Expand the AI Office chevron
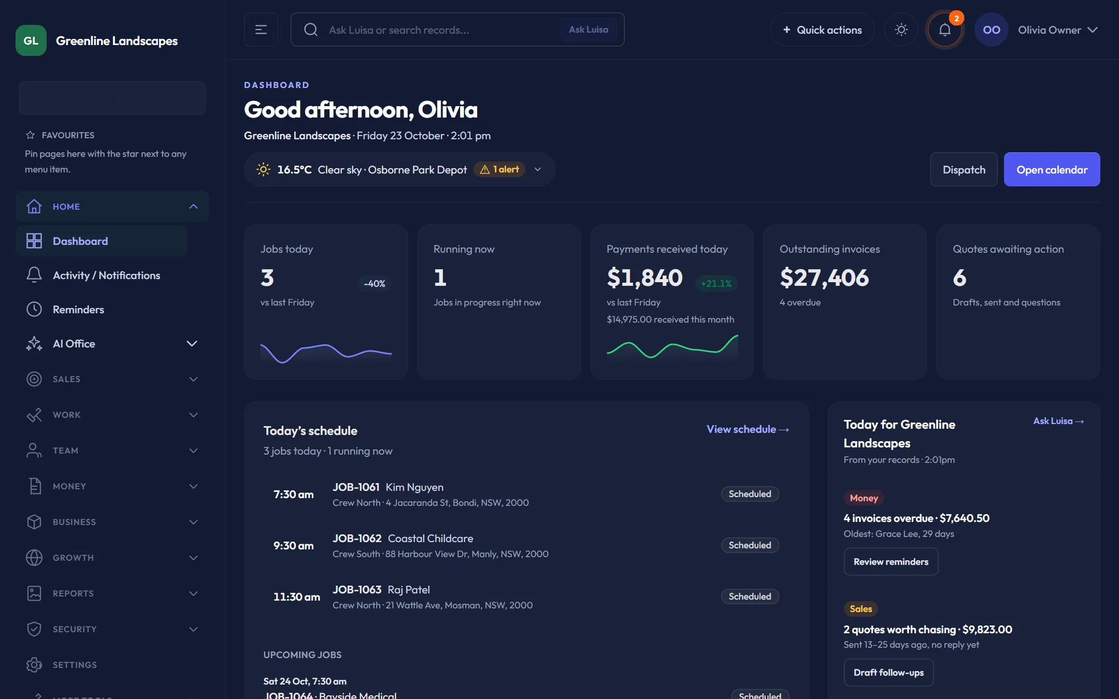 192,343
